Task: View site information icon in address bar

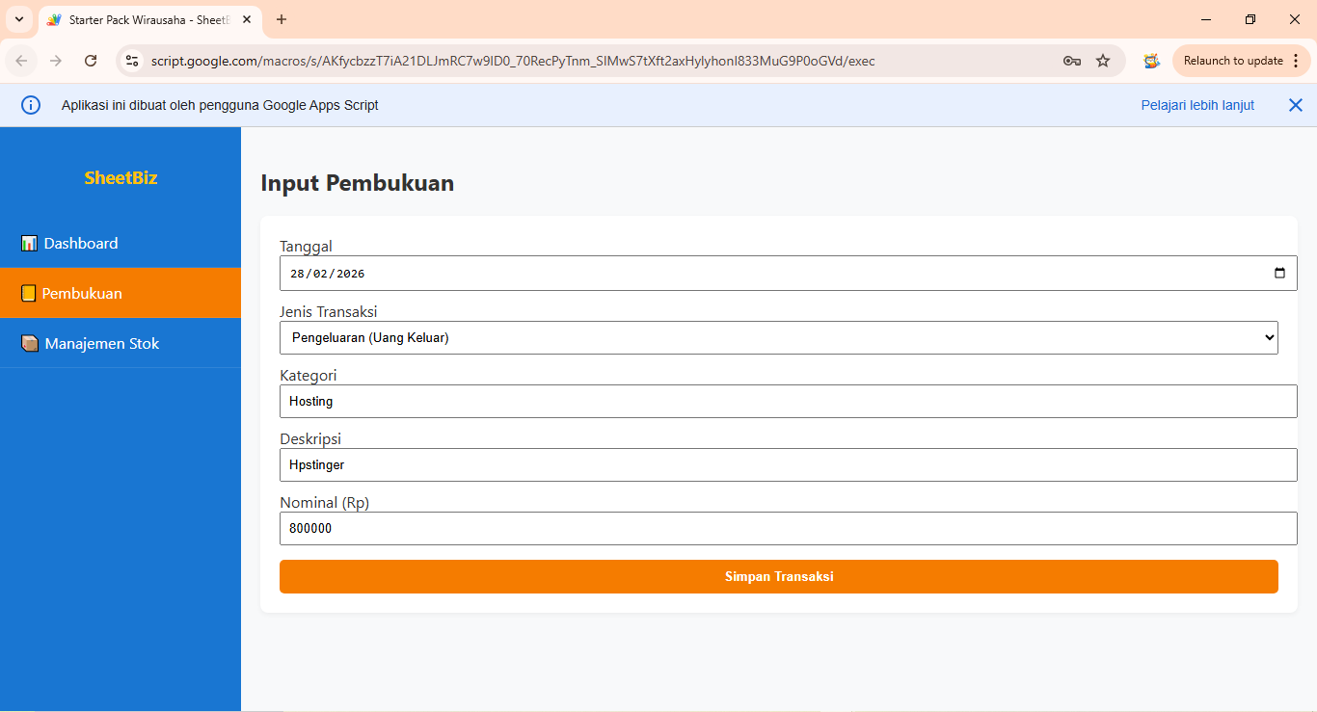Action: pyautogui.click(x=133, y=61)
